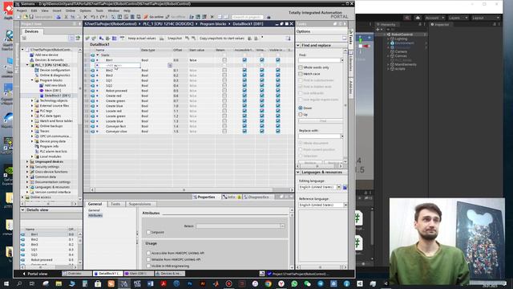The image size is (513, 289).
Task: Click the Go offline icon
Action: pyautogui.click(x=168, y=17)
